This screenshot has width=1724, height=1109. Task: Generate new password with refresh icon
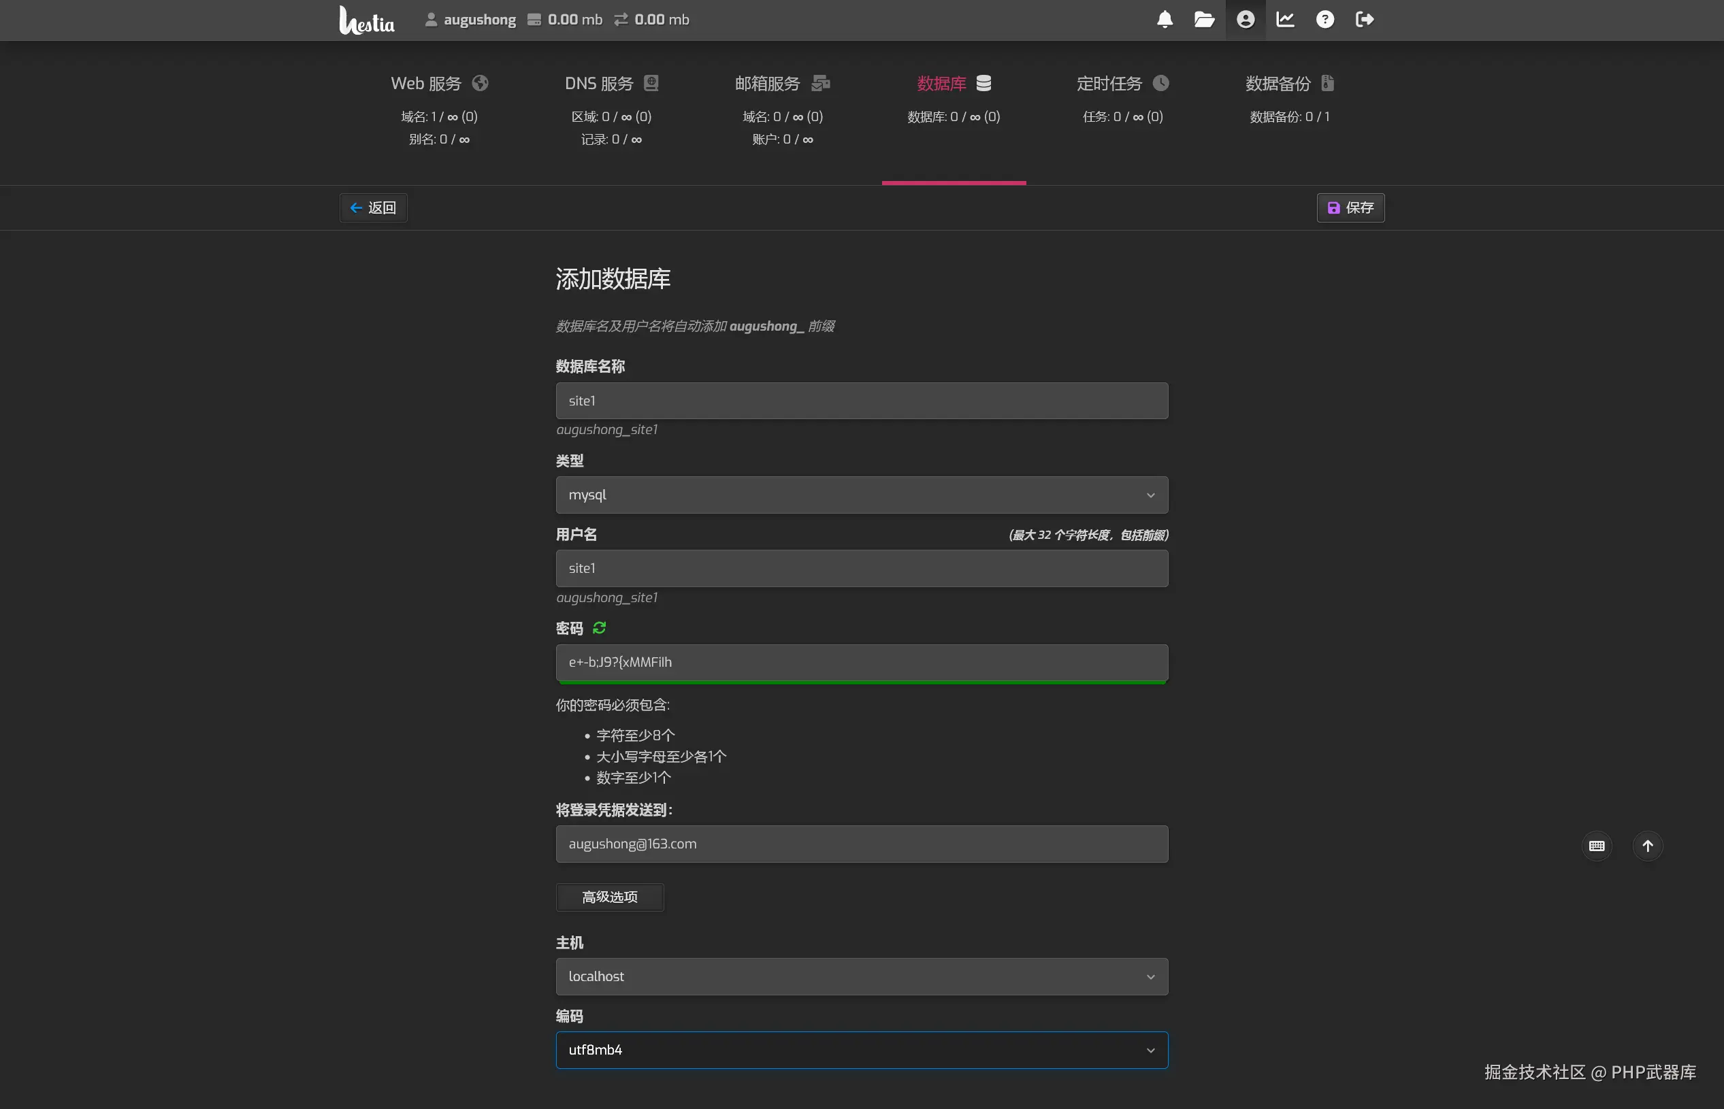tap(599, 628)
